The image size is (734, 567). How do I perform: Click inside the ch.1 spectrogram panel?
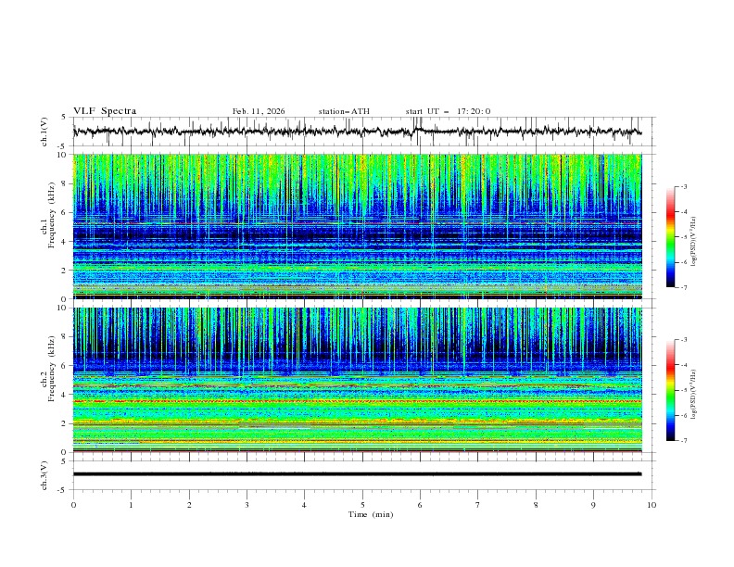pyautogui.click(x=357, y=226)
